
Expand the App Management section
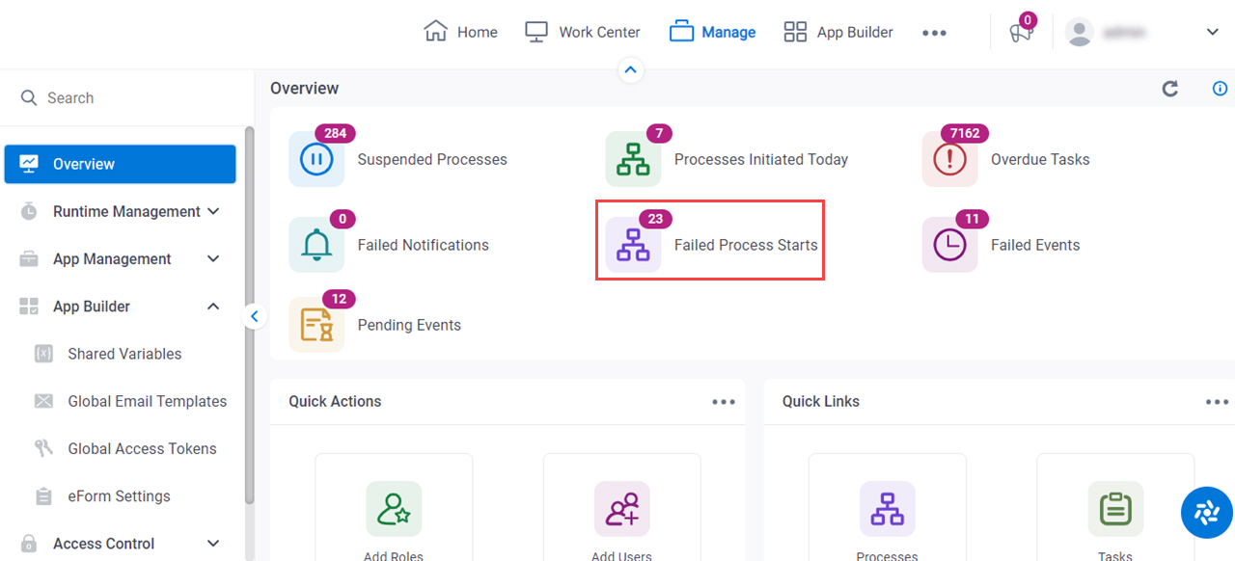214,258
